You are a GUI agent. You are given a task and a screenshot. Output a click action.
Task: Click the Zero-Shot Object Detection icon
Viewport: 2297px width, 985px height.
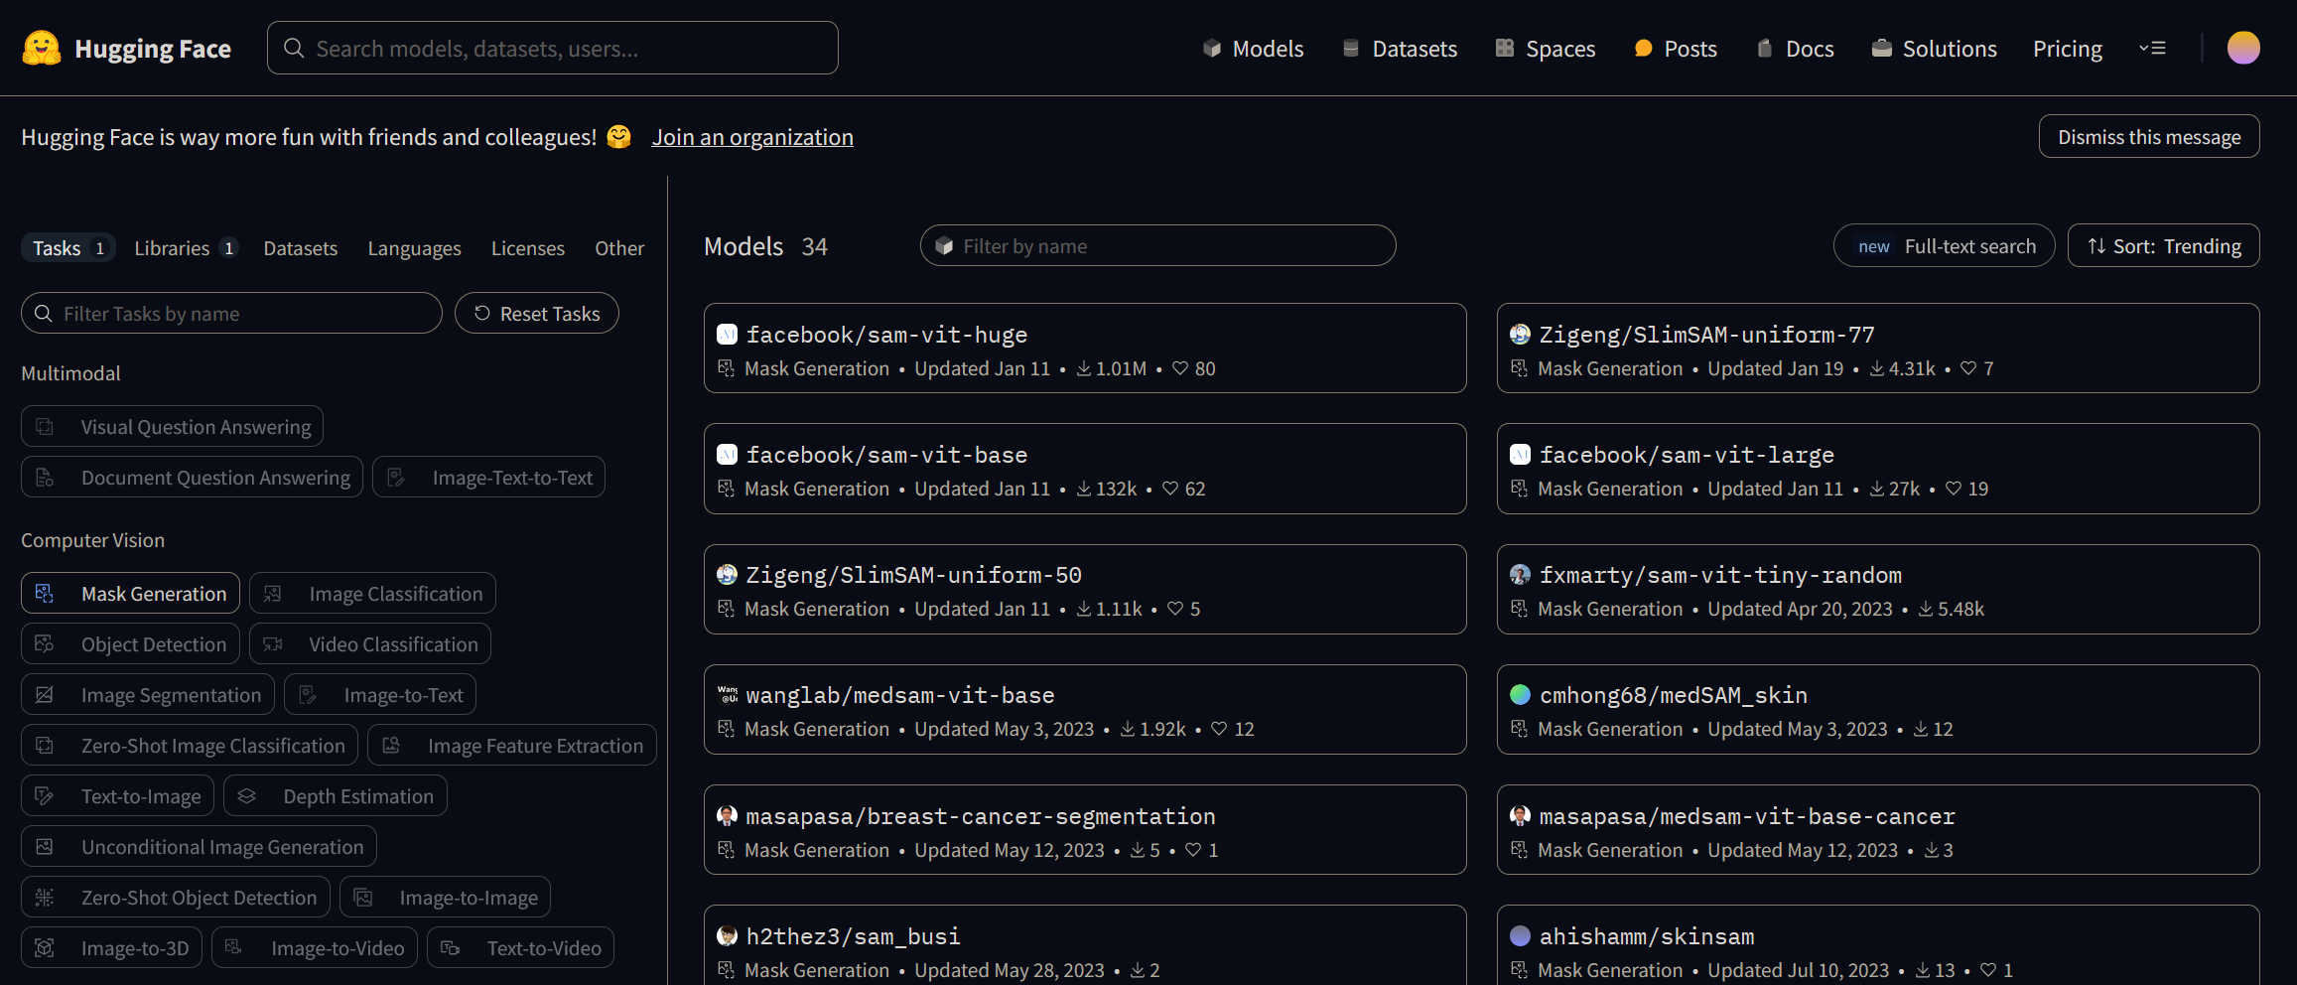coord(45,897)
